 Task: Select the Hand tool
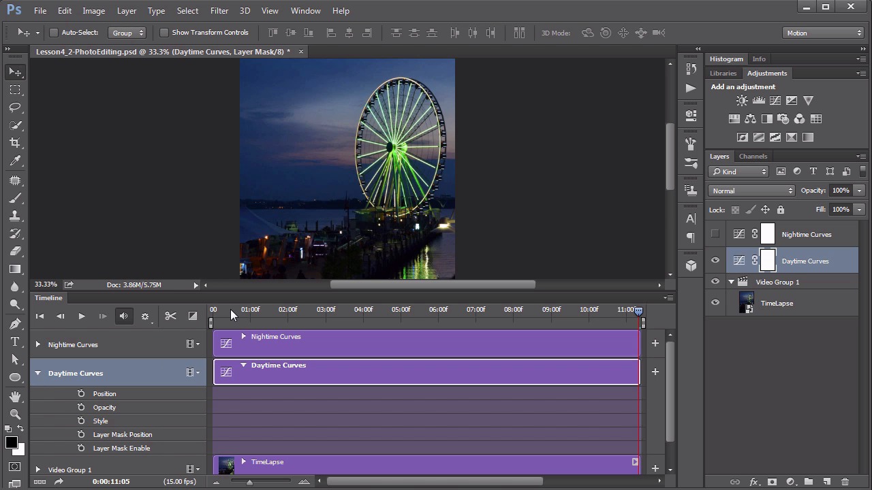[15, 396]
